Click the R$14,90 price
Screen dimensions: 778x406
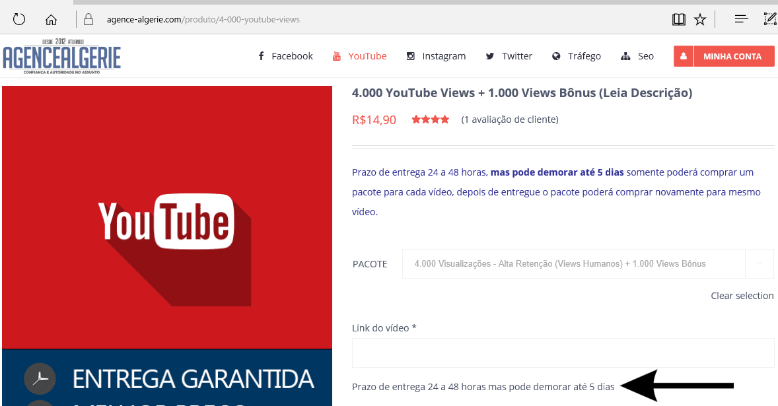[374, 120]
